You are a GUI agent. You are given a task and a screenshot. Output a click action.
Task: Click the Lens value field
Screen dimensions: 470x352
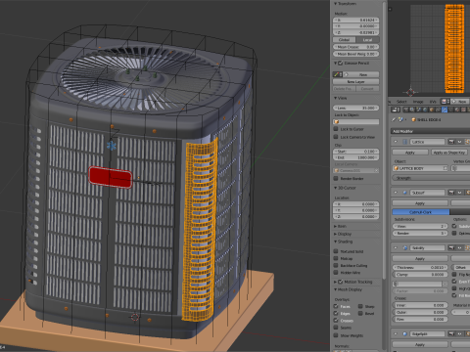(x=356, y=108)
